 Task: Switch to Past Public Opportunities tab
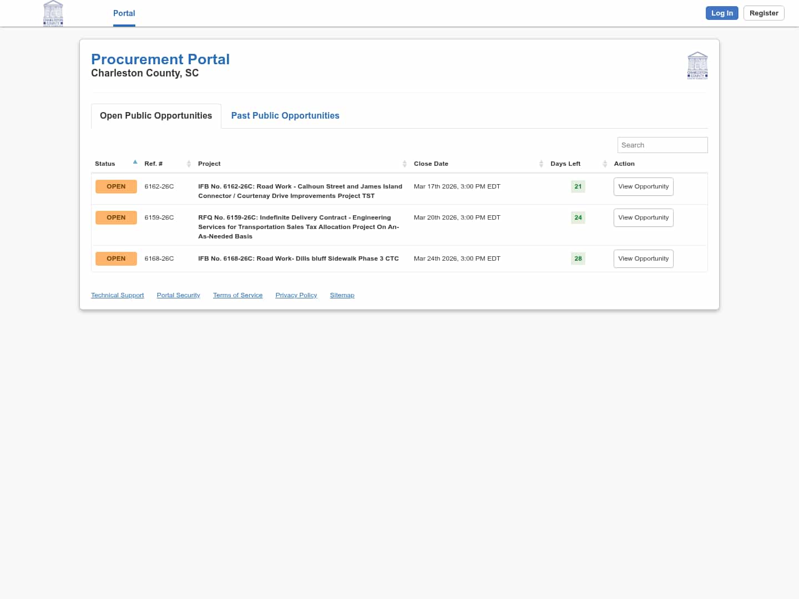tap(285, 116)
